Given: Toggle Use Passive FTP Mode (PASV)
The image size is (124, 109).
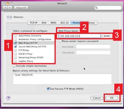Looking at the screenshot, I should (x=48, y=89).
